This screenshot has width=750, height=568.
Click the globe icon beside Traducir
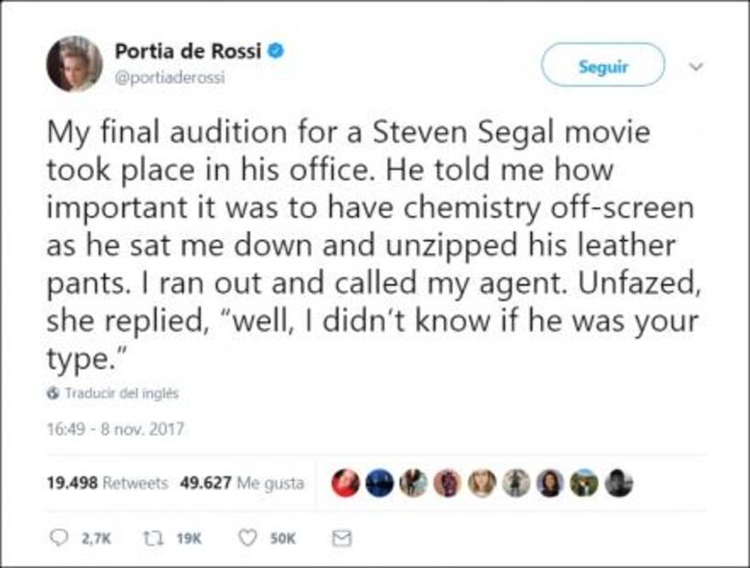pyautogui.click(x=52, y=393)
